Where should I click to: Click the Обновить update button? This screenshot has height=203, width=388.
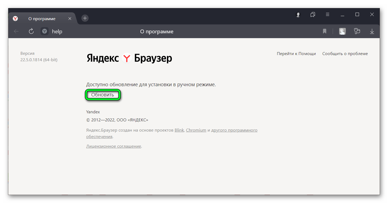(x=103, y=95)
